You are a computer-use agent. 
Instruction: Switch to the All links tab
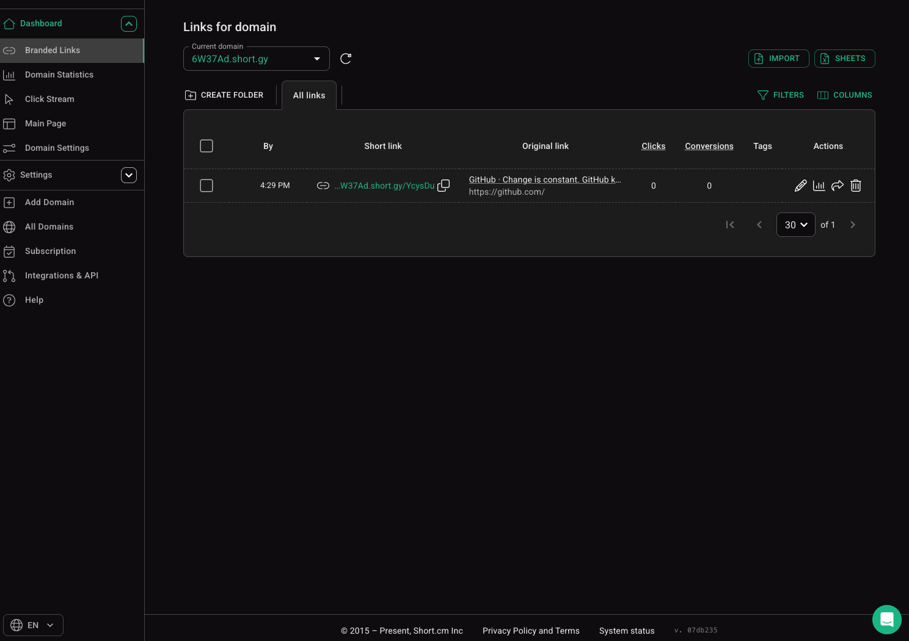pos(308,95)
